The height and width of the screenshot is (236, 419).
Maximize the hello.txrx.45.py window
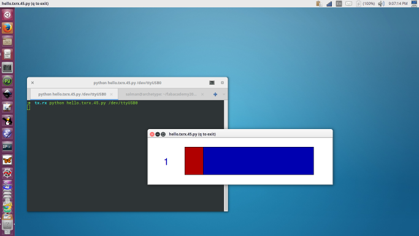pos(163,134)
